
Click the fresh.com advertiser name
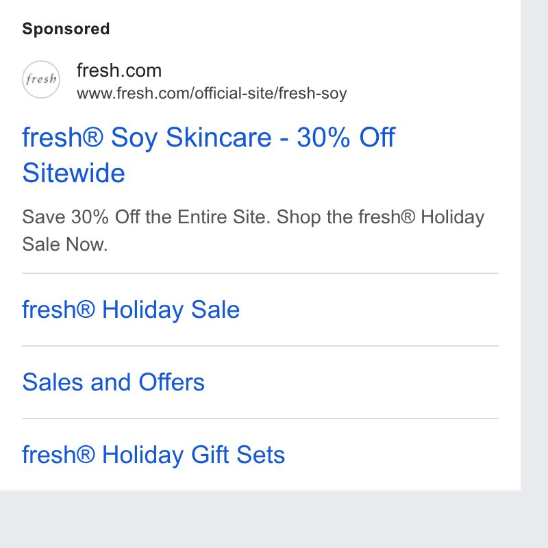point(119,71)
